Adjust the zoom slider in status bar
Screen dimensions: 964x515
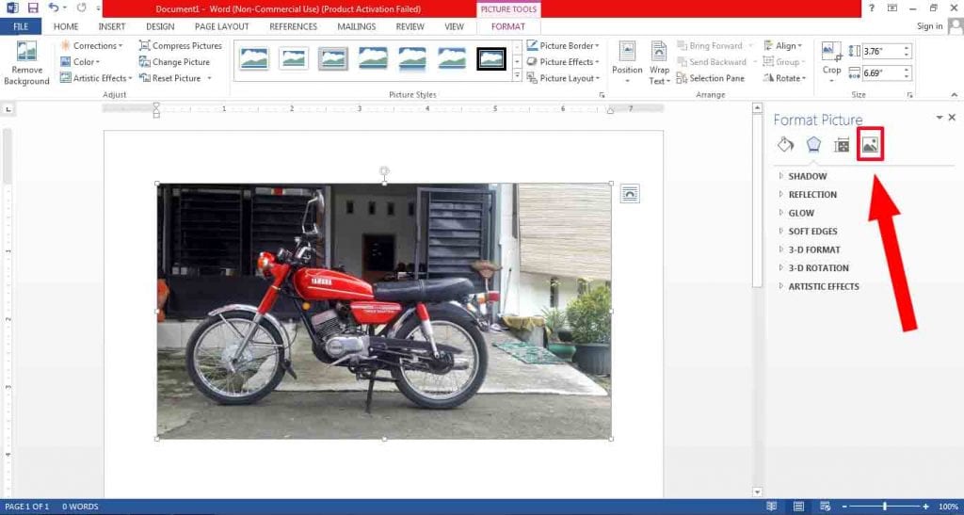(x=884, y=507)
